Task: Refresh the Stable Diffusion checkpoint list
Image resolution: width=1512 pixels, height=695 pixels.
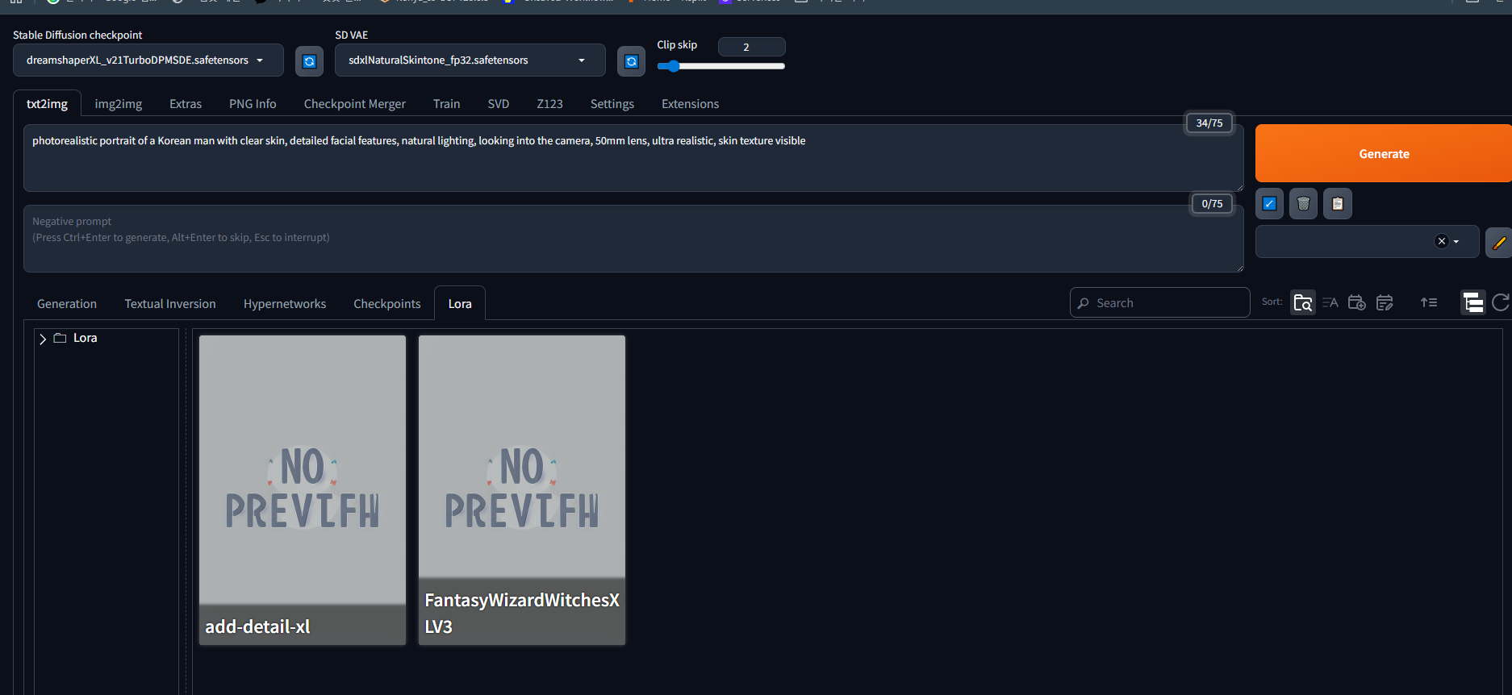Action: coord(309,61)
